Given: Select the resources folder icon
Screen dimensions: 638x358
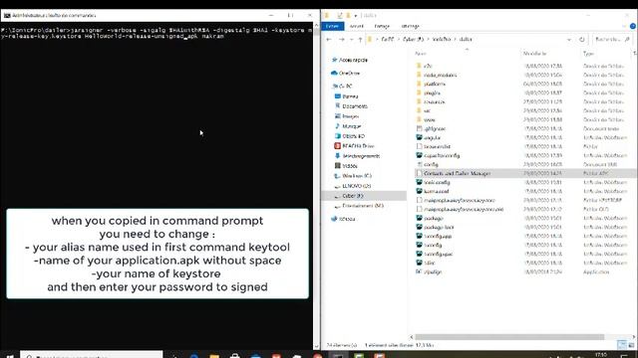Looking at the screenshot, I should click(419, 101).
